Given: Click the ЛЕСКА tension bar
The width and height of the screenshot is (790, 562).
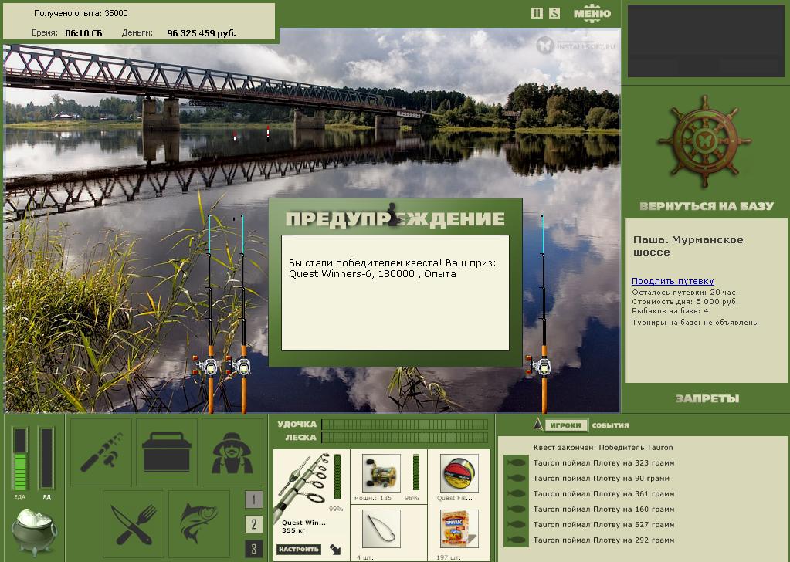Looking at the screenshot, I should tap(405, 438).
